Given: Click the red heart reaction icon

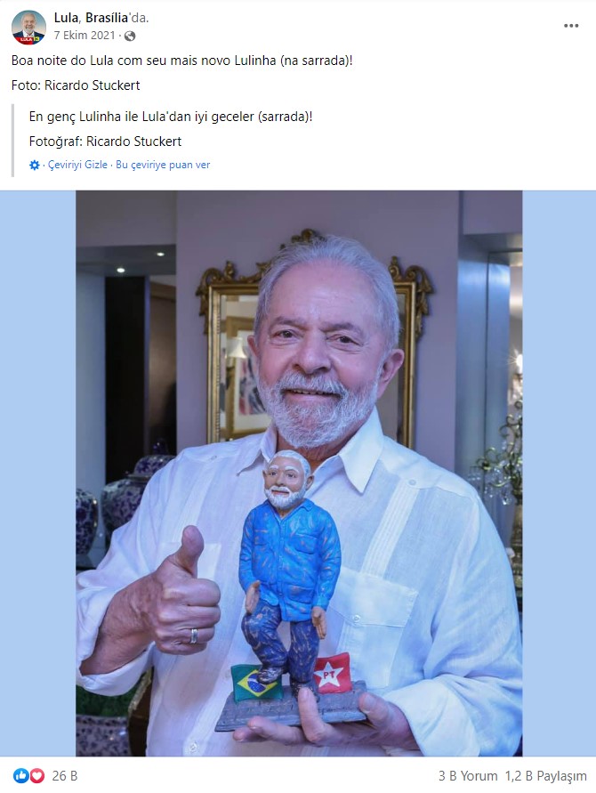Looking at the screenshot, I should 36,775.
